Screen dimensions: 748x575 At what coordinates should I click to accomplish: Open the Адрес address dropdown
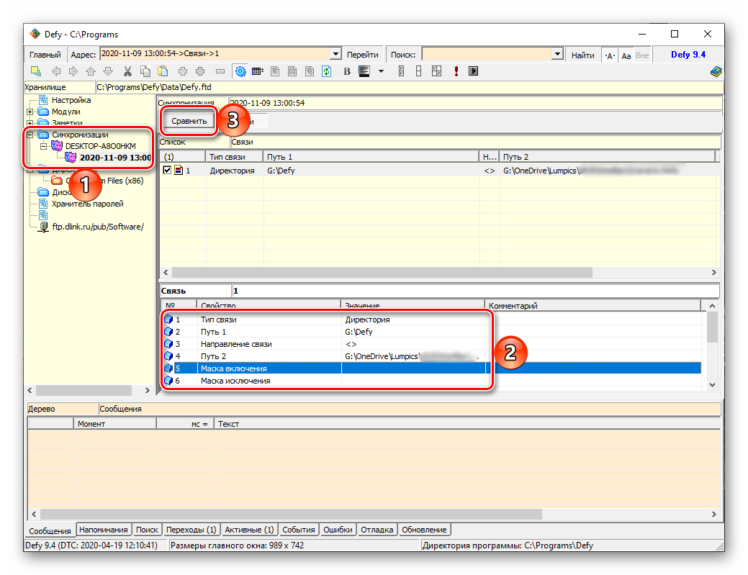pos(335,55)
